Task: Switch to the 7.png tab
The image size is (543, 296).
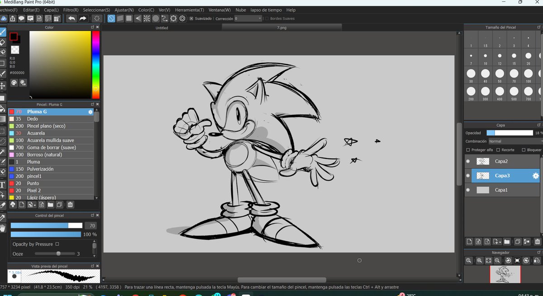Action: tap(281, 28)
